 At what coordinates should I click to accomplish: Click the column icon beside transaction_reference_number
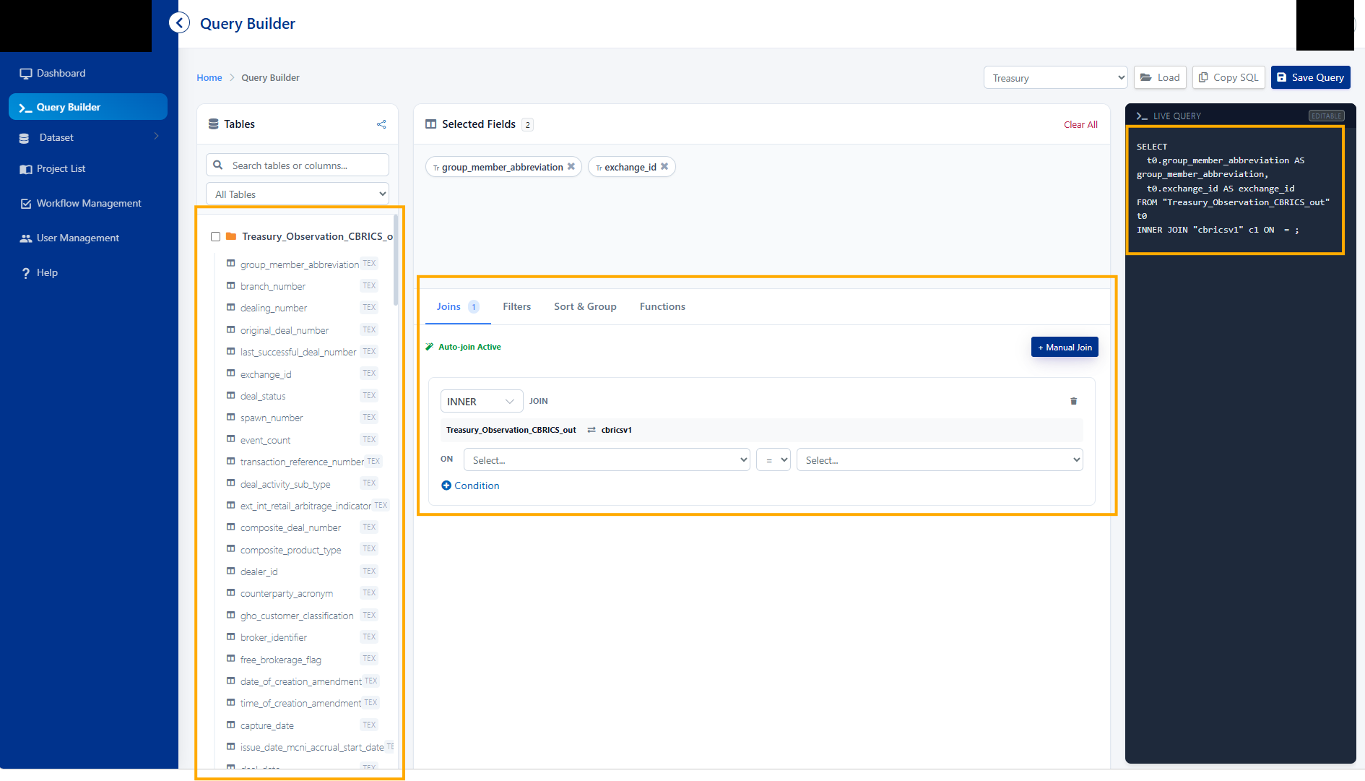coord(231,461)
